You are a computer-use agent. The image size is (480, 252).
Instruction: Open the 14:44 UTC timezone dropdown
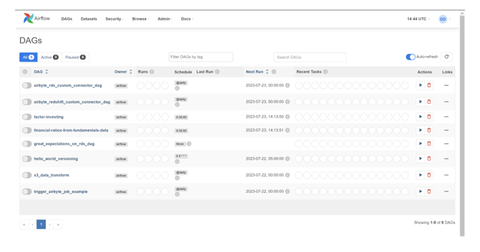(x=419, y=19)
